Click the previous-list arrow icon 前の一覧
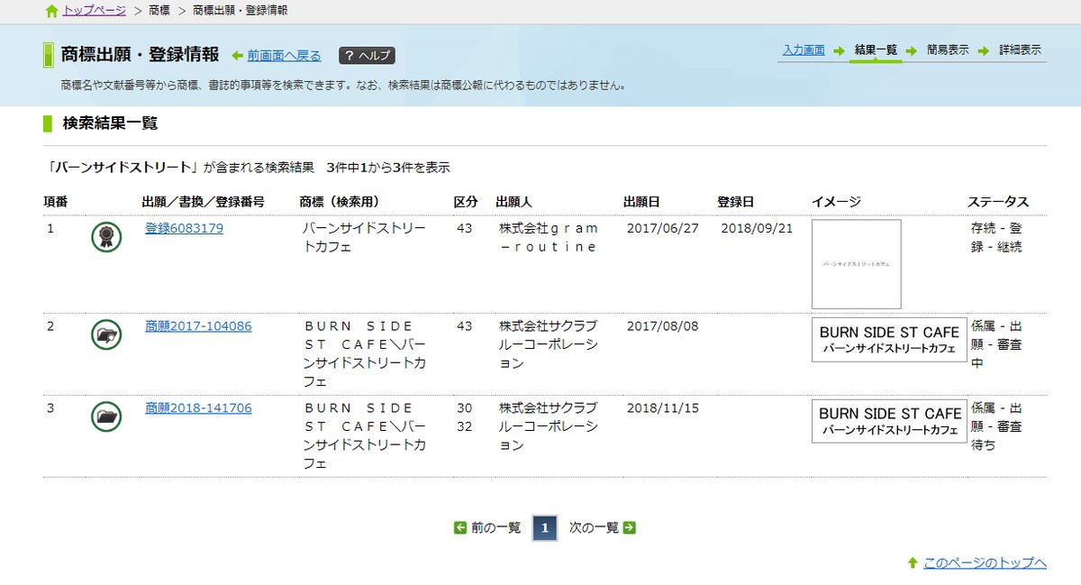Image resolution: width=1081 pixels, height=585 pixels. pyautogui.click(x=460, y=528)
